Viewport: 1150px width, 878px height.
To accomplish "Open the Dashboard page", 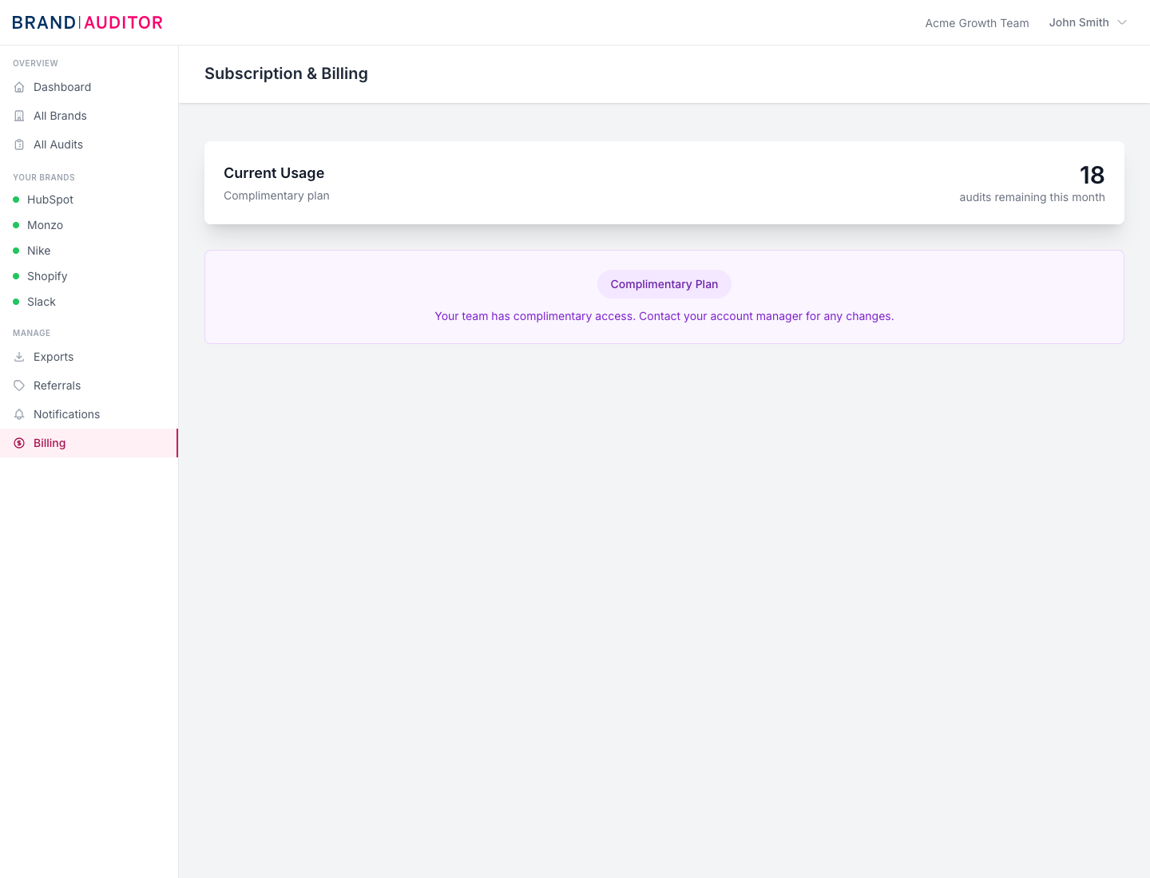I will (x=89, y=87).
